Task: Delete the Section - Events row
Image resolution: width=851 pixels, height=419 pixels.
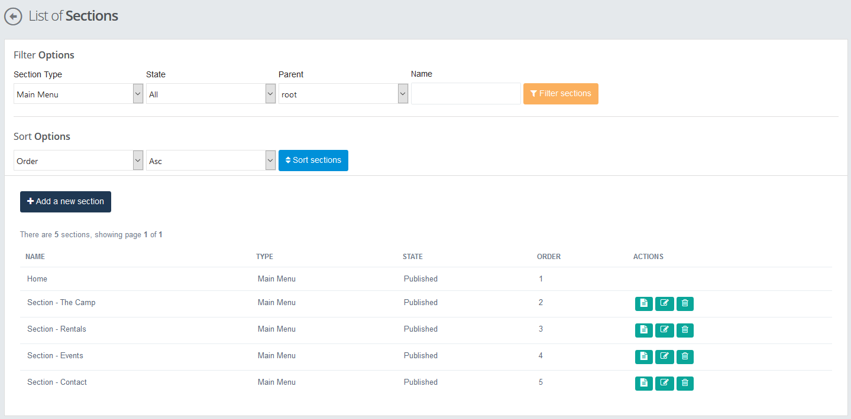Action: pos(685,356)
